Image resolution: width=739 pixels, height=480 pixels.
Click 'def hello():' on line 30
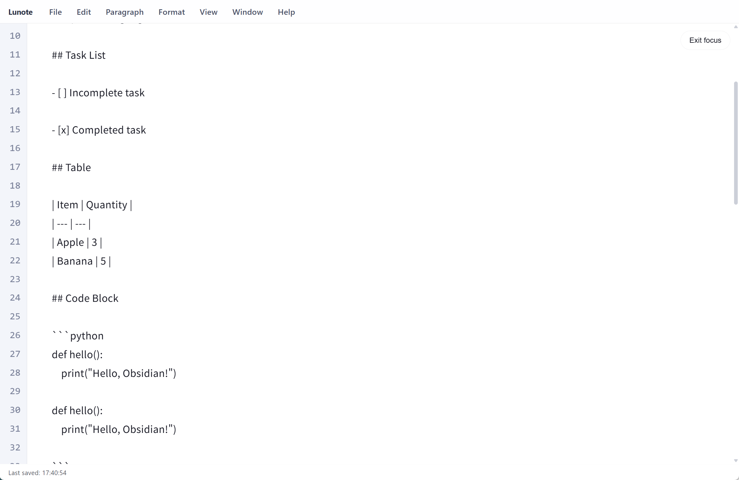click(x=77, y=410)
